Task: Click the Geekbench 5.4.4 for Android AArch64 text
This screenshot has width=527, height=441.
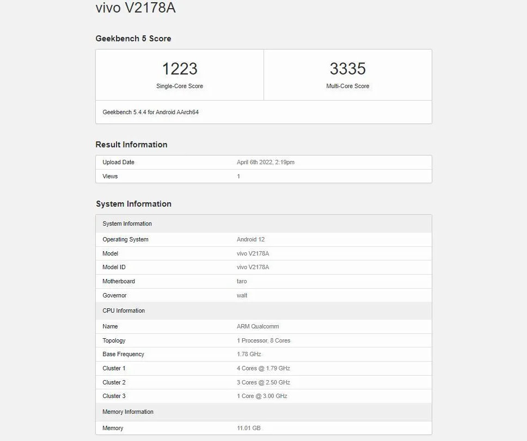Action: pos(151,113)
